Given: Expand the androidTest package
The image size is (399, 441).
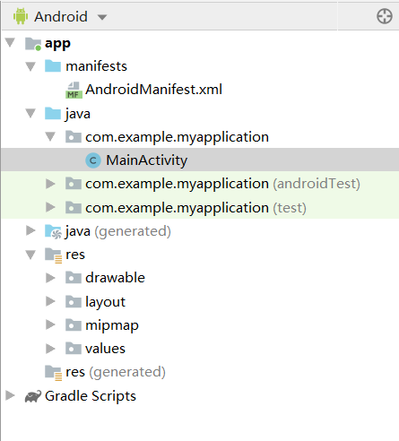Looking at the screenshot, I should tap(50, 184).
